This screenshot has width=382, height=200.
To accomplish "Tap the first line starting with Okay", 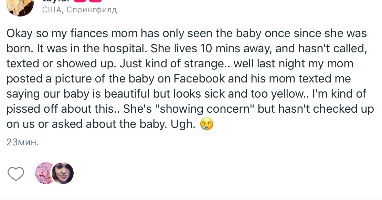I will [x=186, y=33].
